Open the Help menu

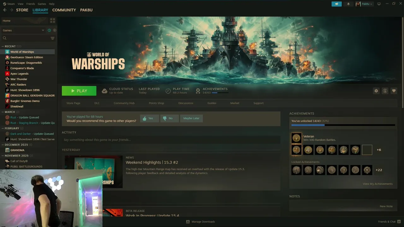(51, 4)
